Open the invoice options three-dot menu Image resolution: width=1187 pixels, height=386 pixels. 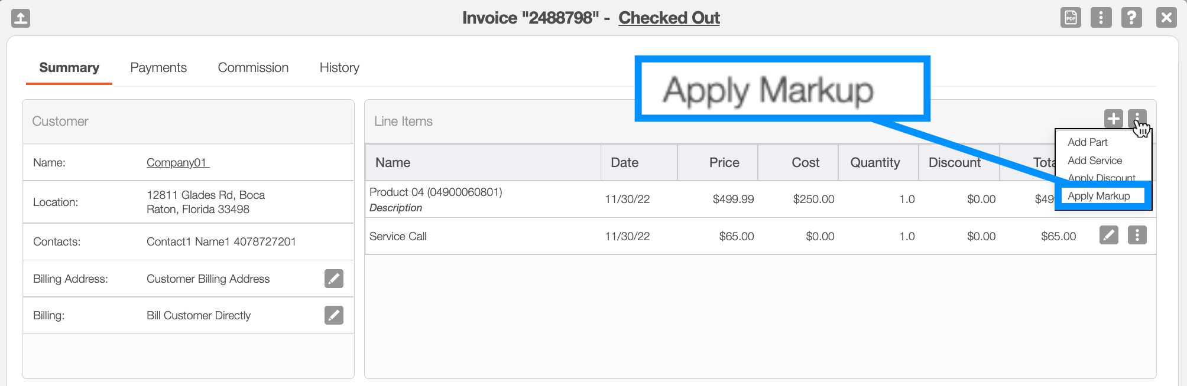(1101, 18)
